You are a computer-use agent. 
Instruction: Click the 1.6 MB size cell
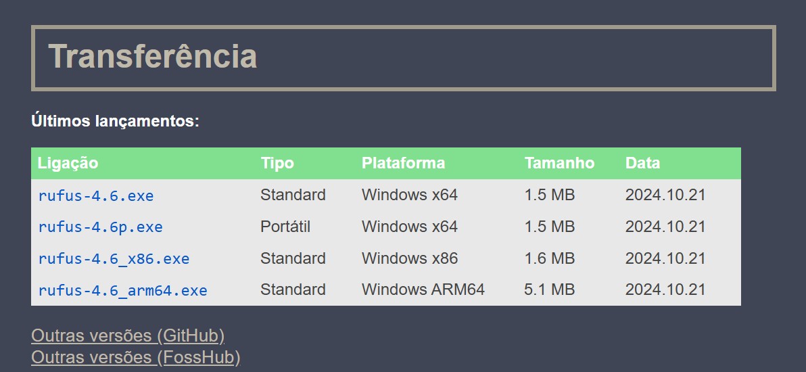point(549,258)
